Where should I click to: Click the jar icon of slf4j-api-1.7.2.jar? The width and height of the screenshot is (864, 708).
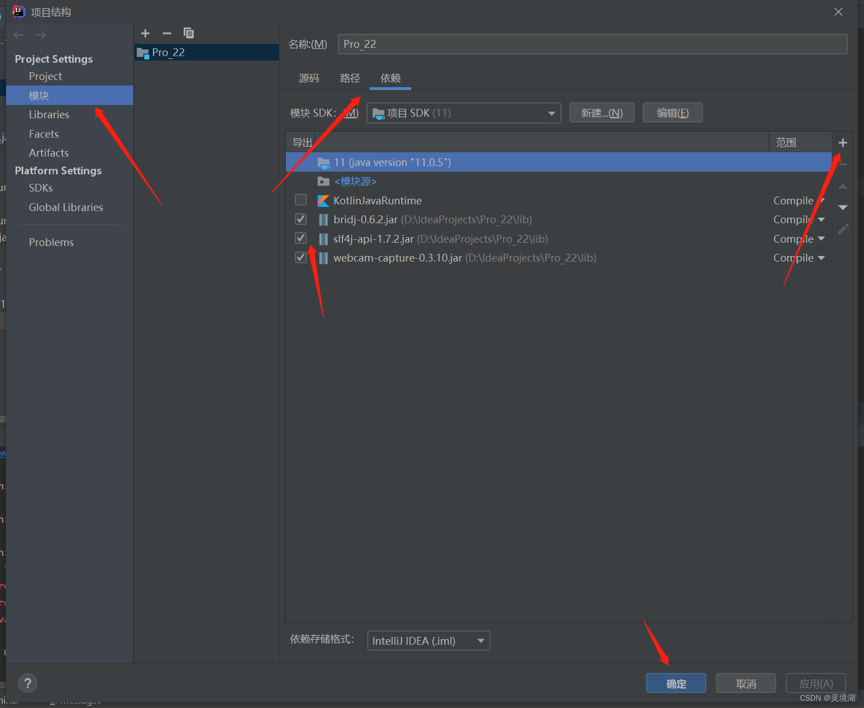click(323, 239)
